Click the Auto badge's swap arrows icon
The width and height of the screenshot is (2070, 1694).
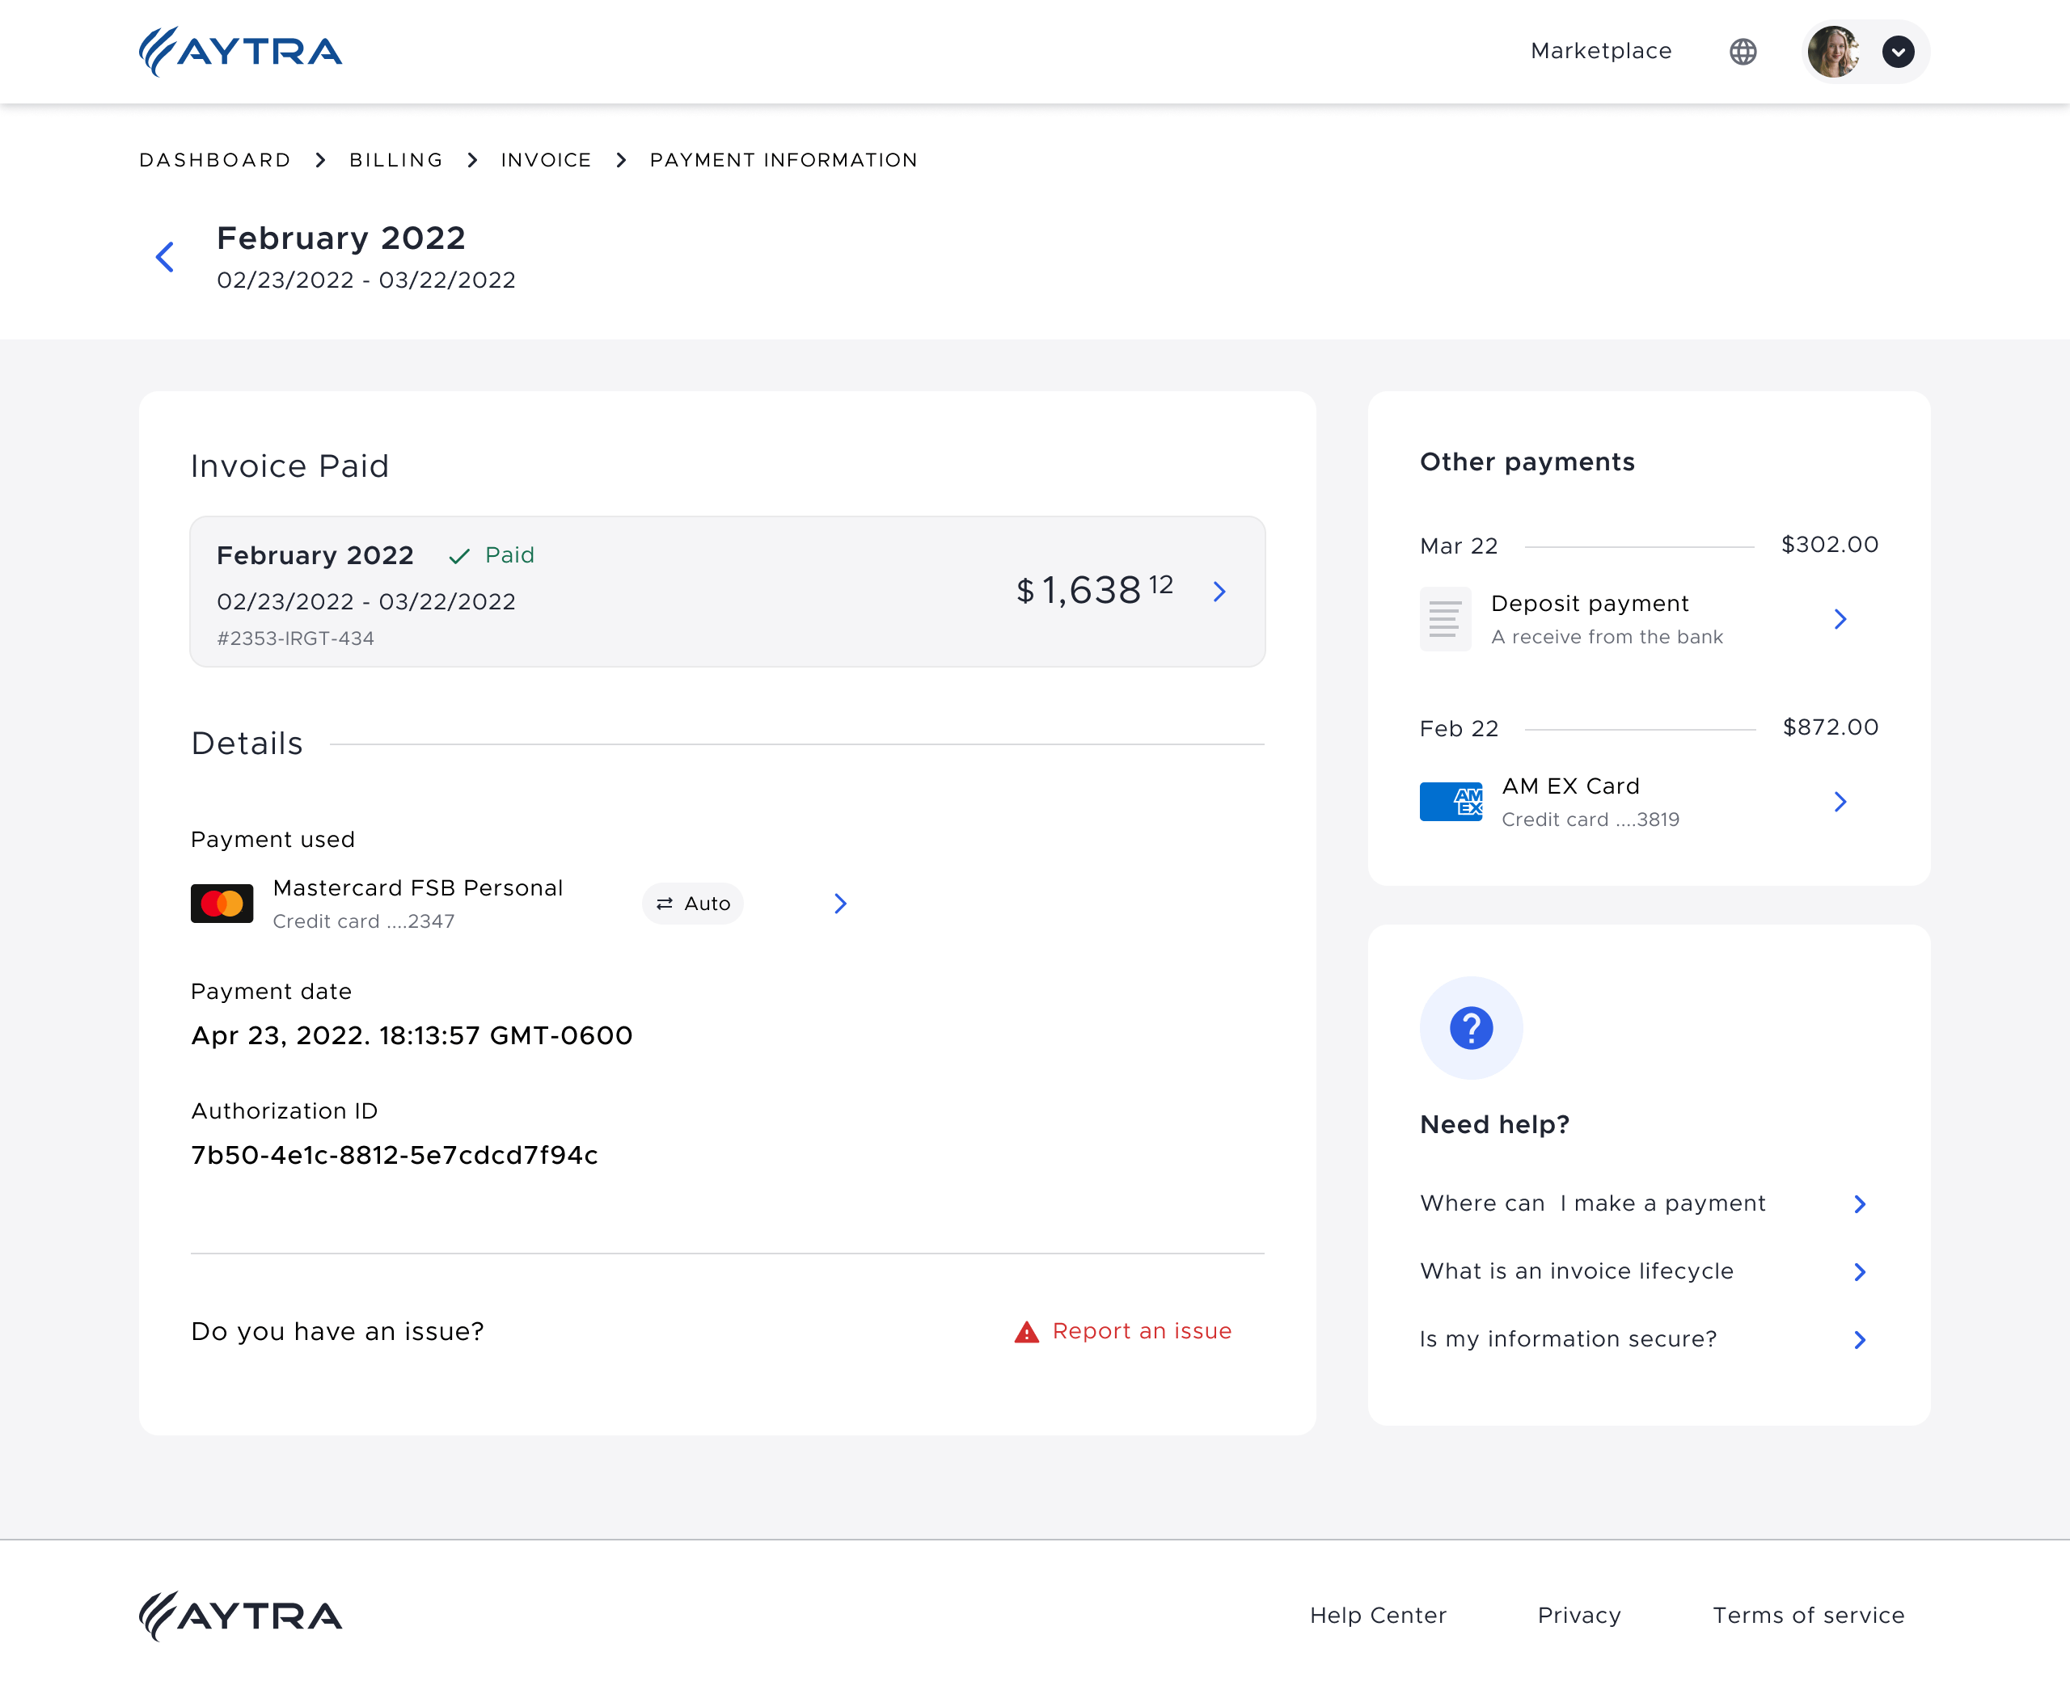point(665,904)
